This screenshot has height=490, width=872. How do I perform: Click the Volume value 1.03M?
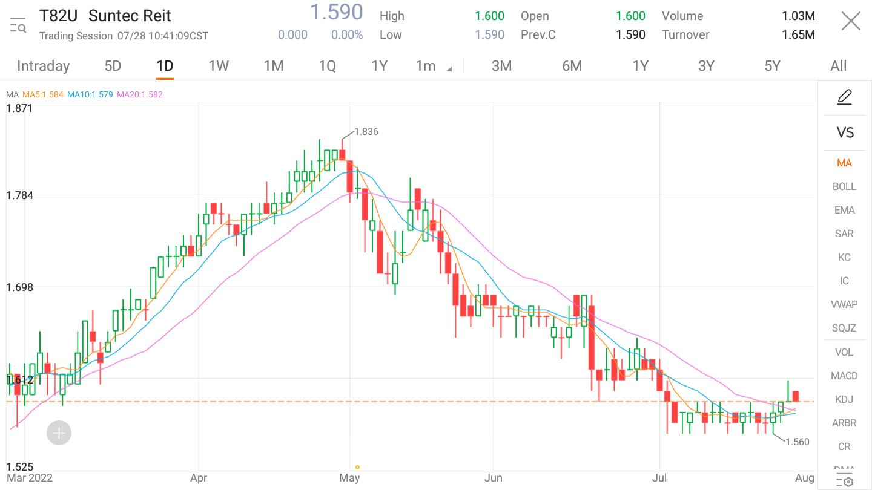pos(798,16)
